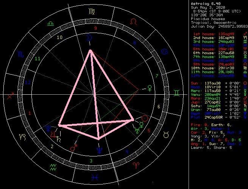The width and height of the screenshot is (248, 189).
Task: Click house number 3 in the wheel
Action: 91,161
